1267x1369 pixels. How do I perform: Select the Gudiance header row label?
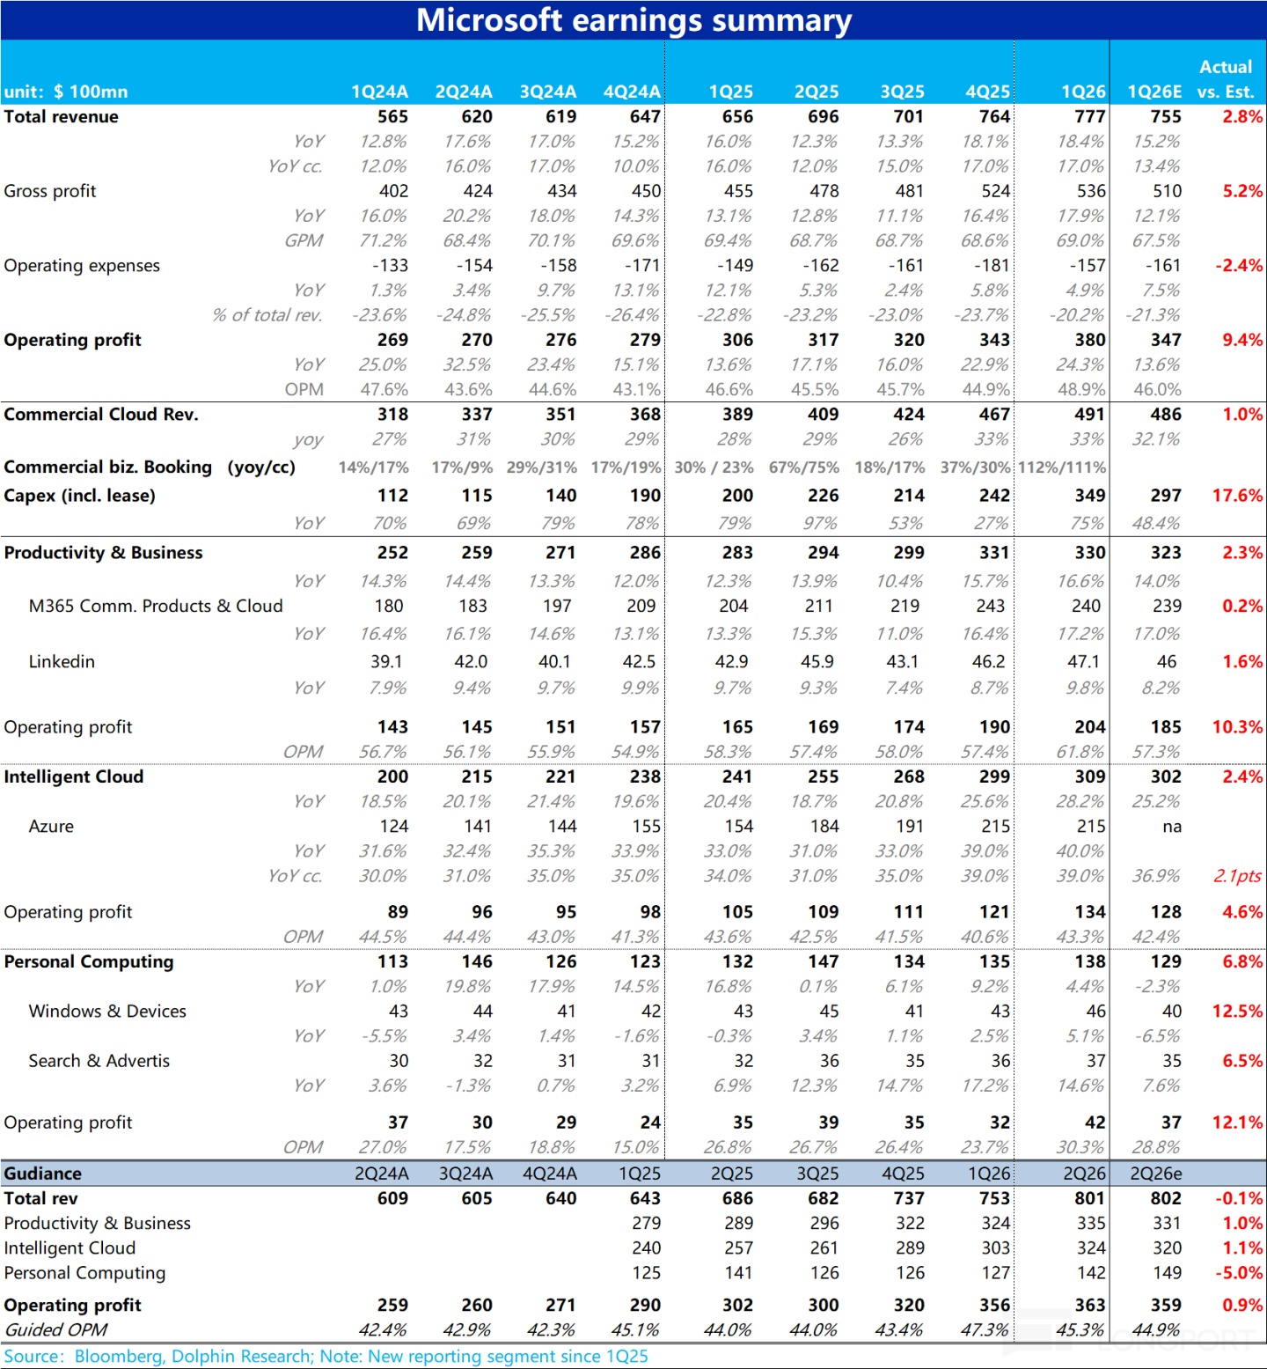[42, 1174]
